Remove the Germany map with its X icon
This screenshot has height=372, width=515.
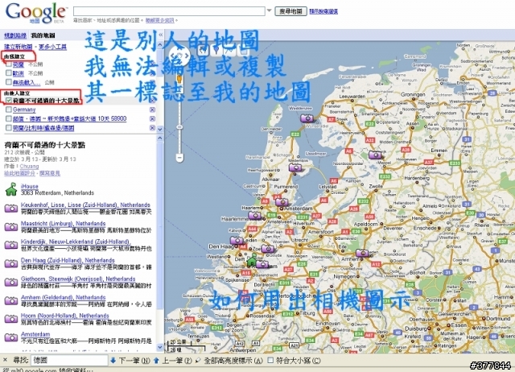[152, 110]
